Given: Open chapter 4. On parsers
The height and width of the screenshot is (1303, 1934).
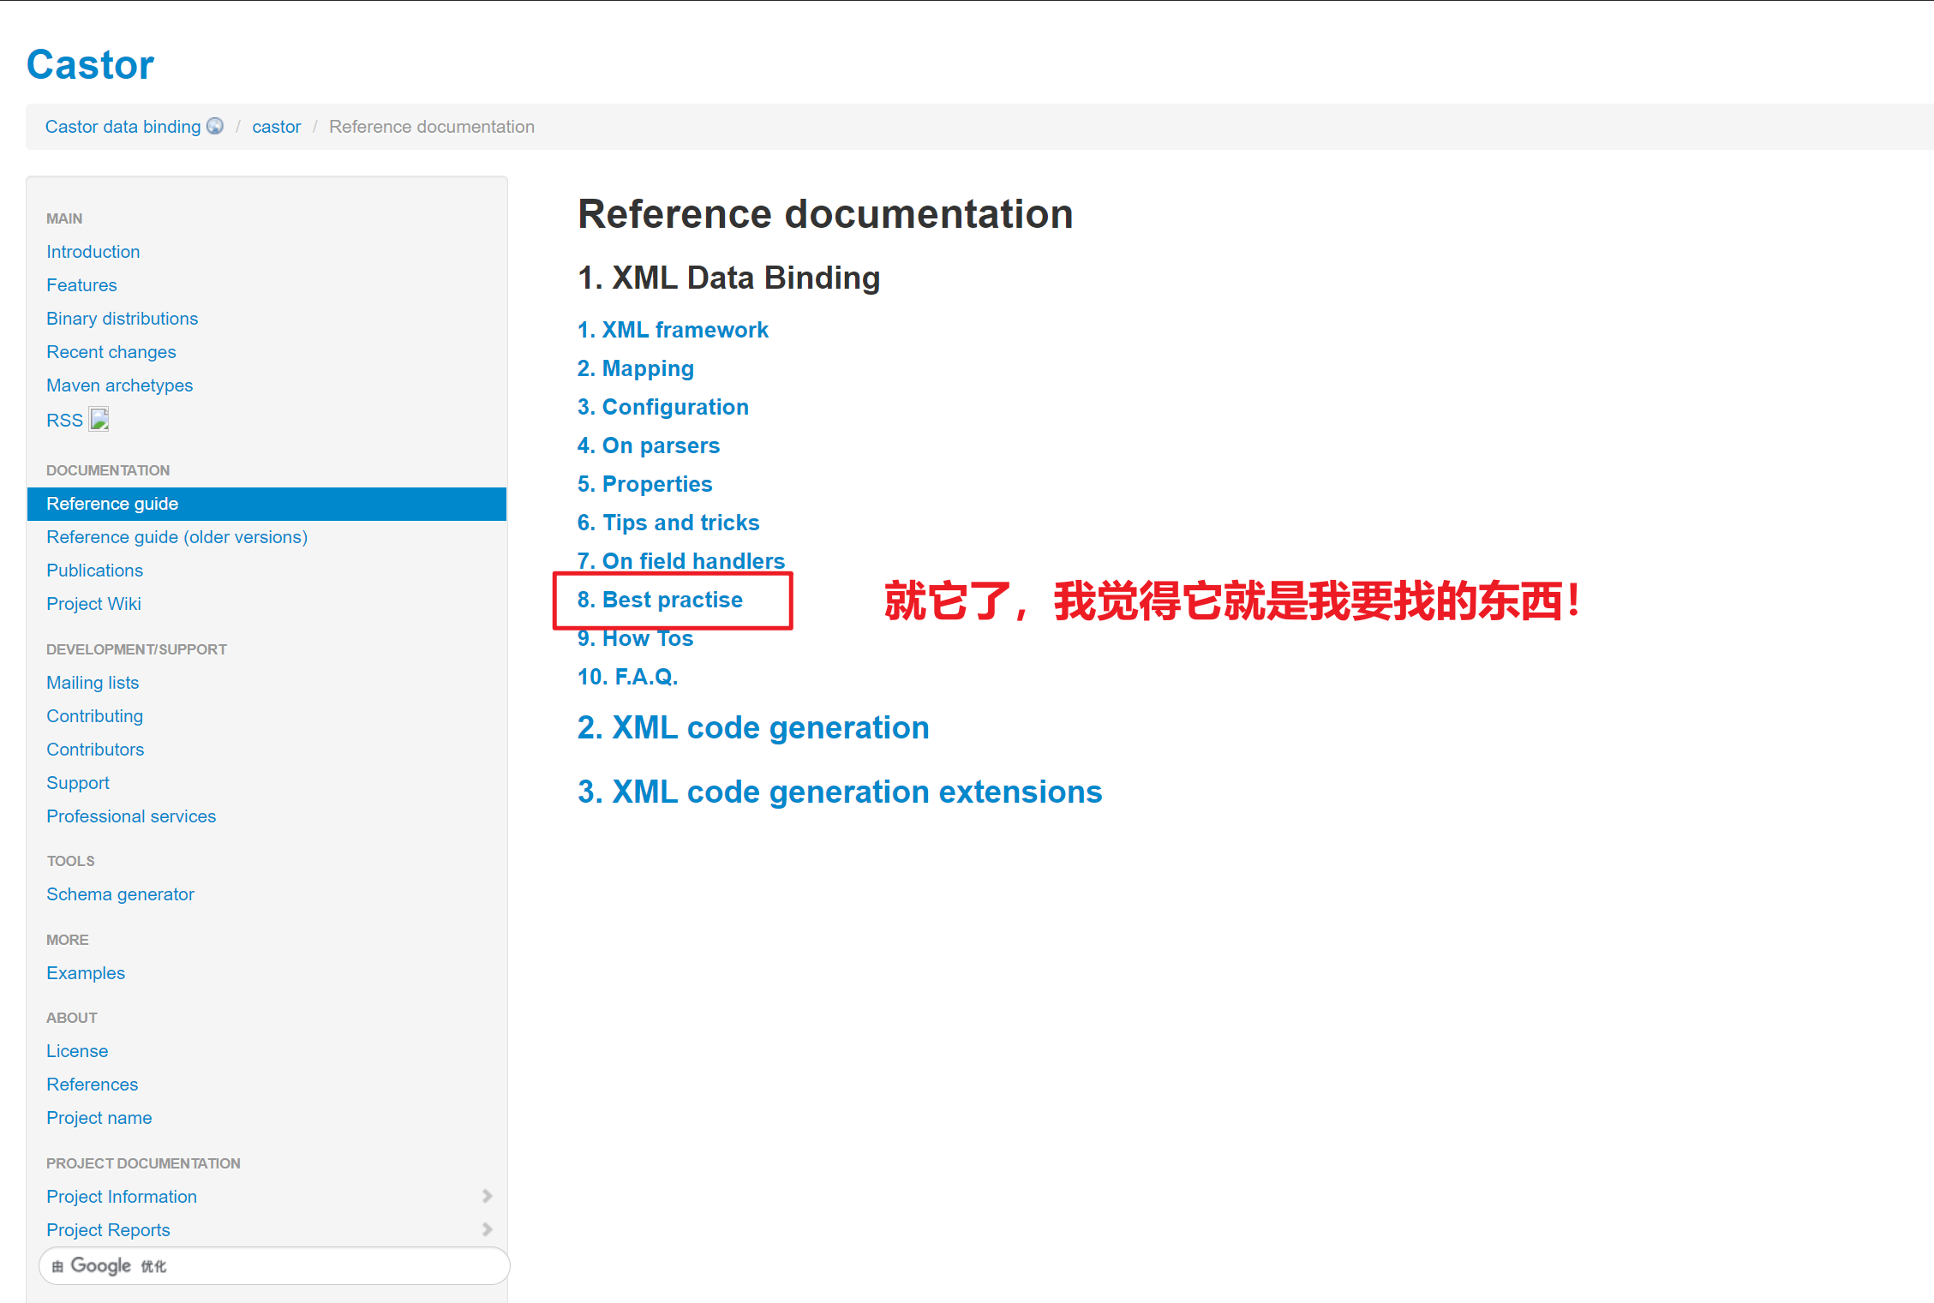Looking at the screenshot, I should pos(648,445).
